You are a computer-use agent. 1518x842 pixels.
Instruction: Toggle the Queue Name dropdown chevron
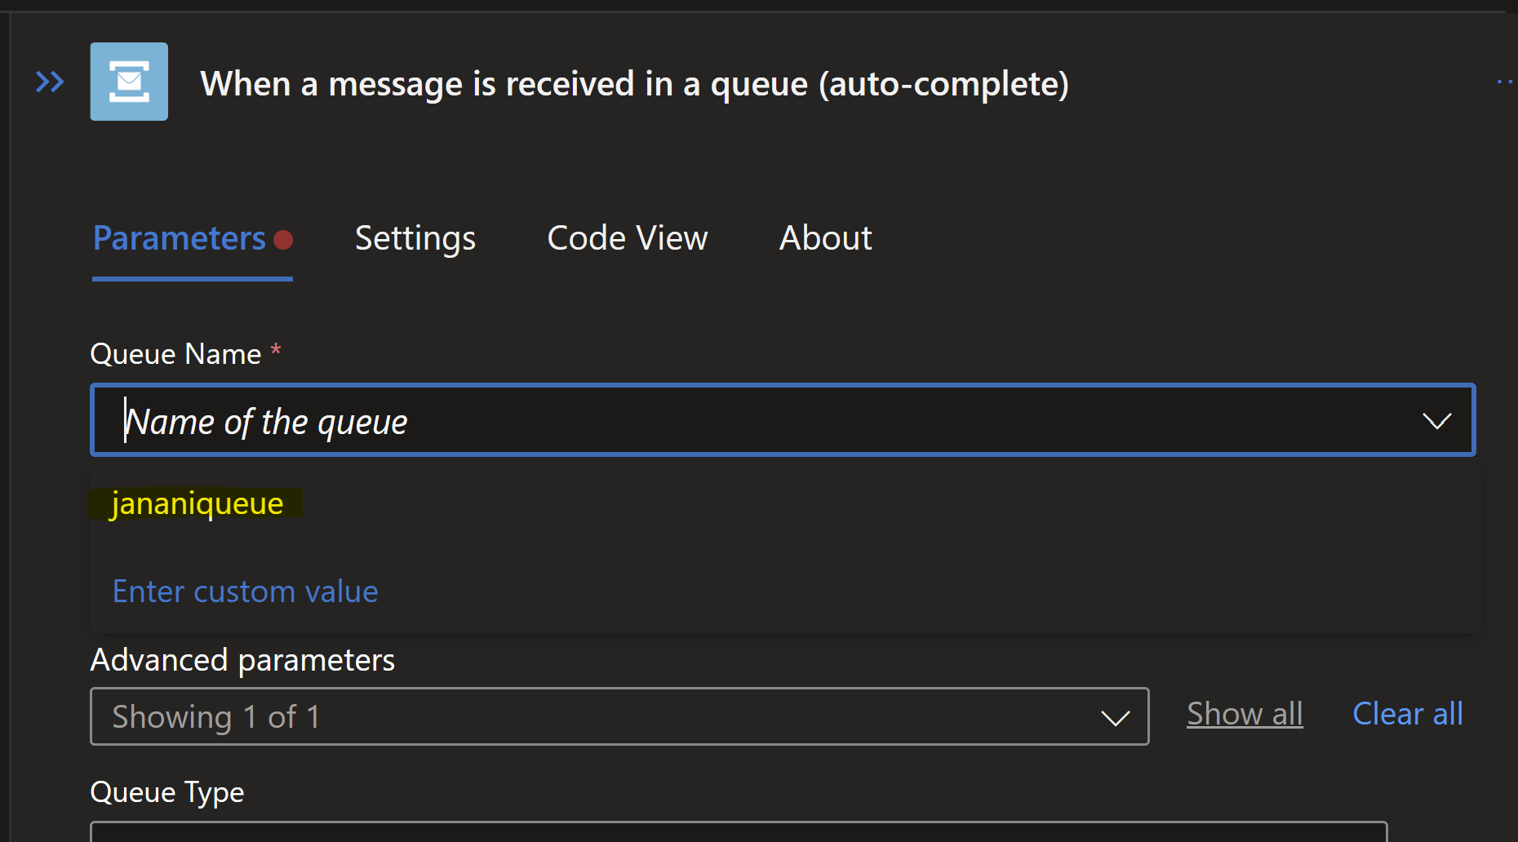(x=1436, y=421)
